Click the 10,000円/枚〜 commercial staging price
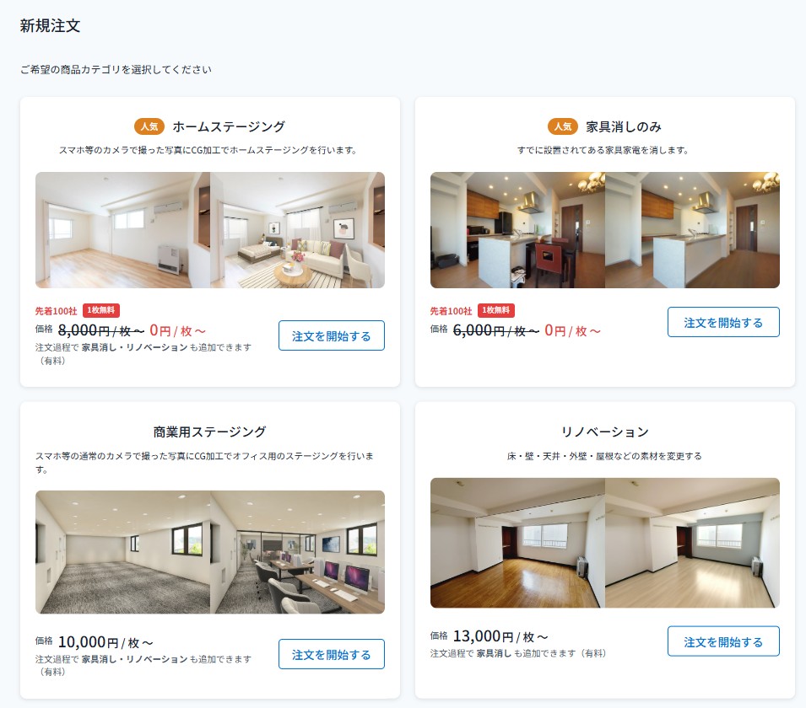The image size is (806, 708). point(105,642)
